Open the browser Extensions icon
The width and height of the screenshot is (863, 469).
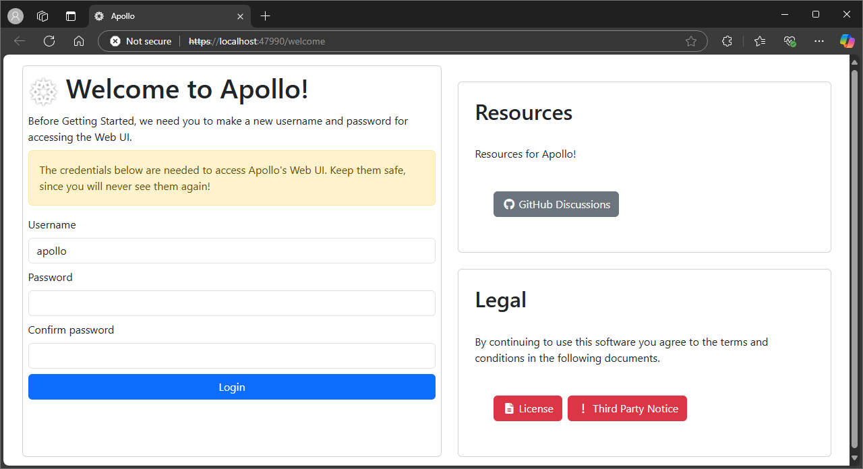[727, 41]
